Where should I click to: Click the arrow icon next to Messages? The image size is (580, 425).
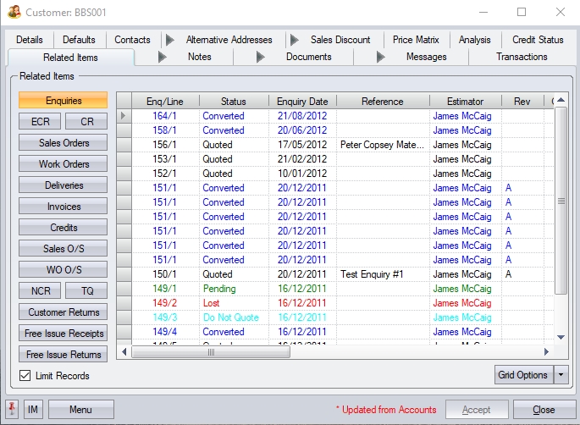coord(381,58)
